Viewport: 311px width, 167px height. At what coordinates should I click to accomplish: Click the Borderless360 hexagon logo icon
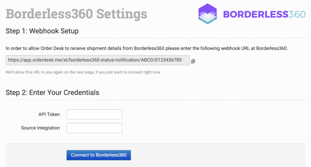coord(208,14)
